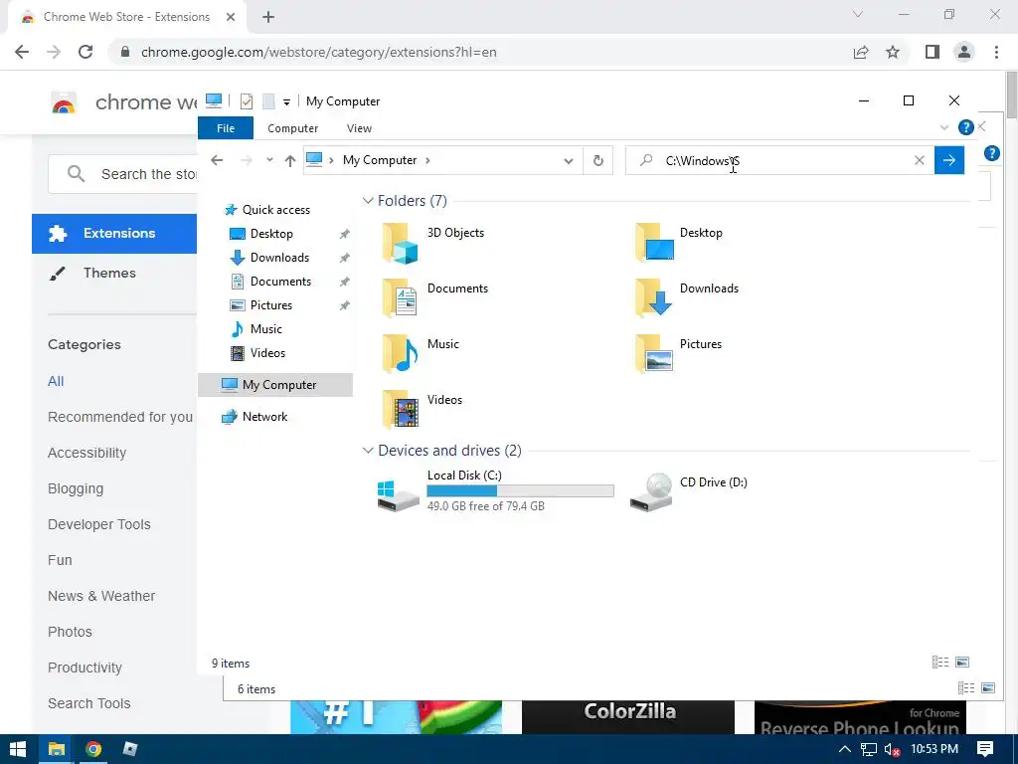
Task: Open Documents folder in Folders group
Action: 435,298
